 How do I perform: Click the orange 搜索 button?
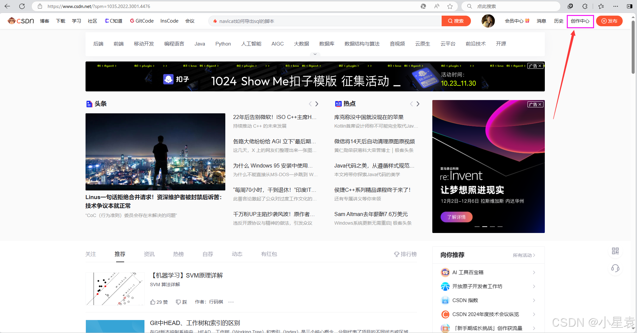coord(456,21)
